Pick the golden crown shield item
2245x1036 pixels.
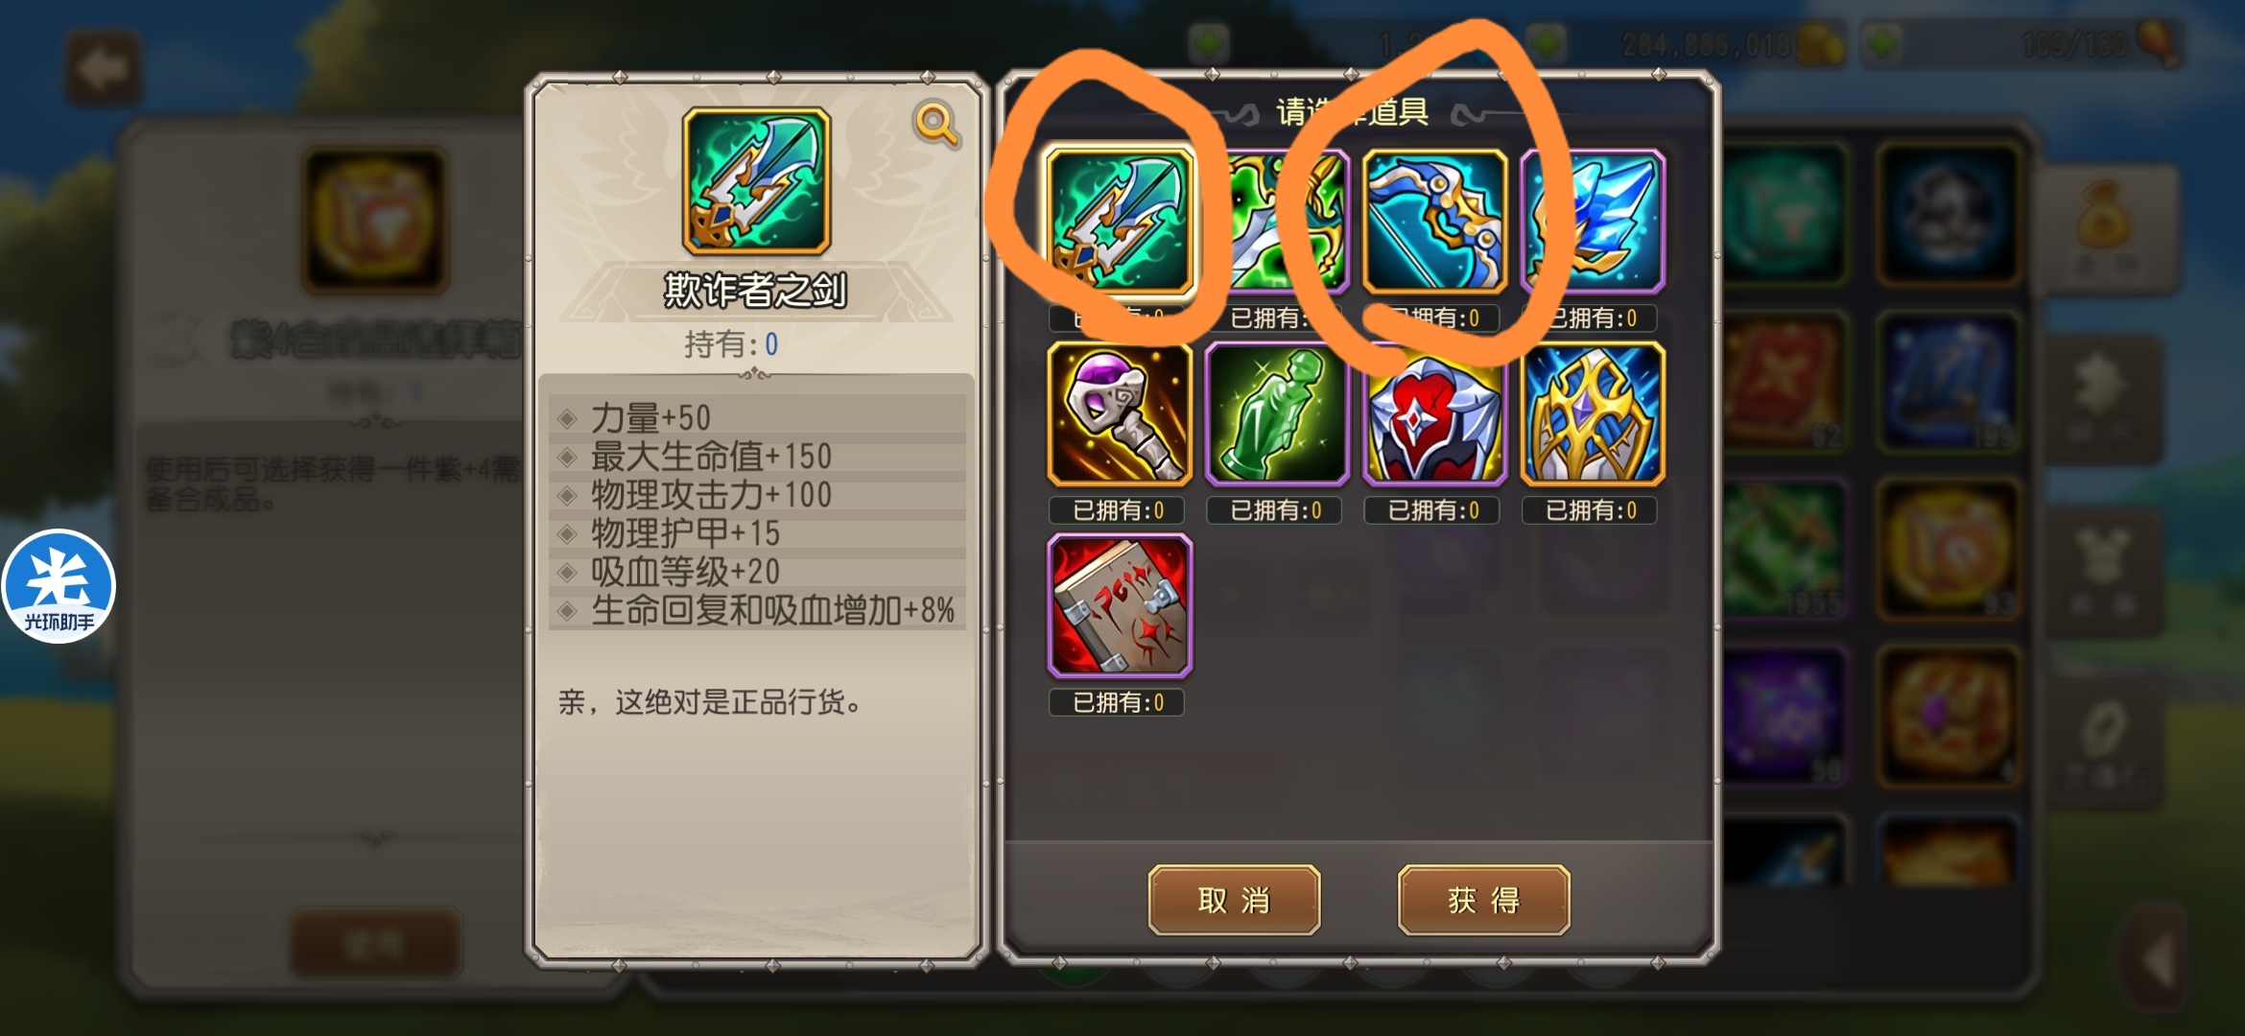1593,413
